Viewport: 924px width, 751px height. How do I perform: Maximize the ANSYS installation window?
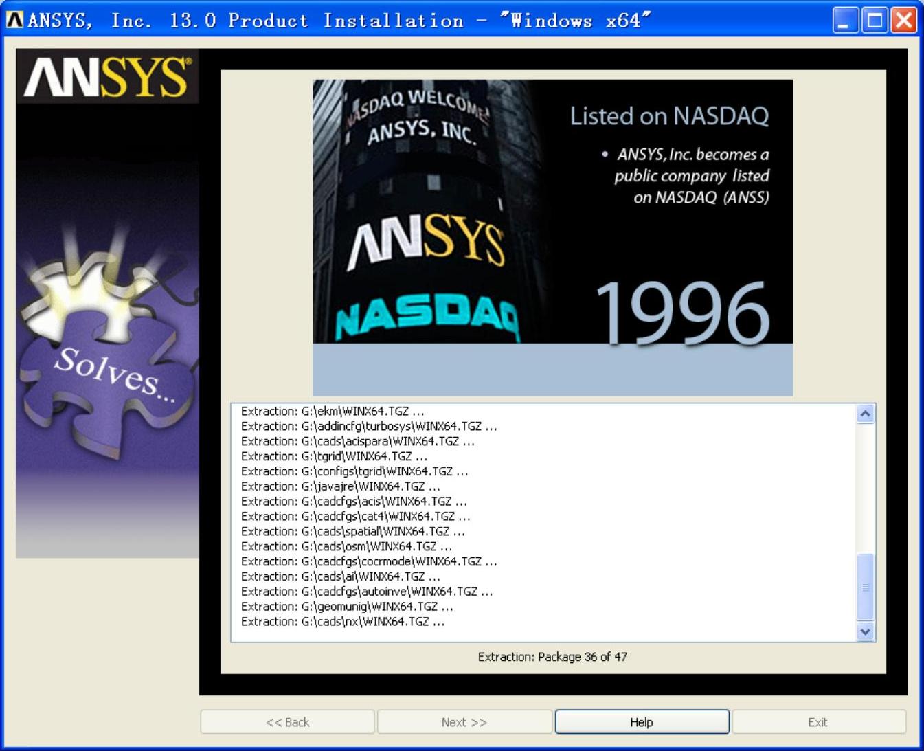(875, 21)
